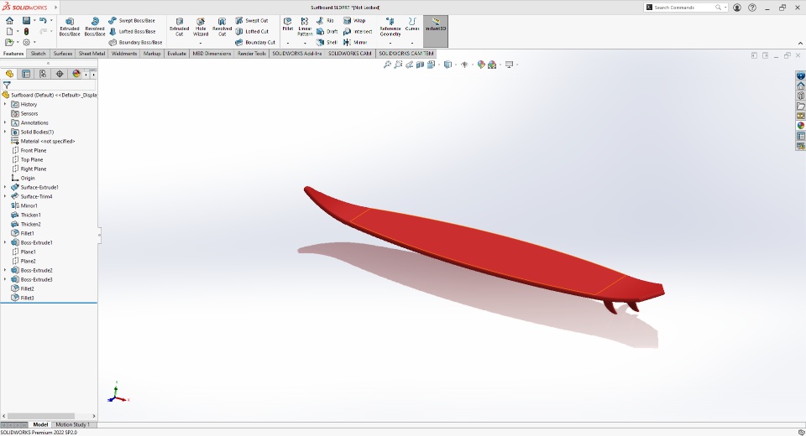Select the DisplayManager tab icon
The height and width of the screenshot is (436, 806).
76,74
